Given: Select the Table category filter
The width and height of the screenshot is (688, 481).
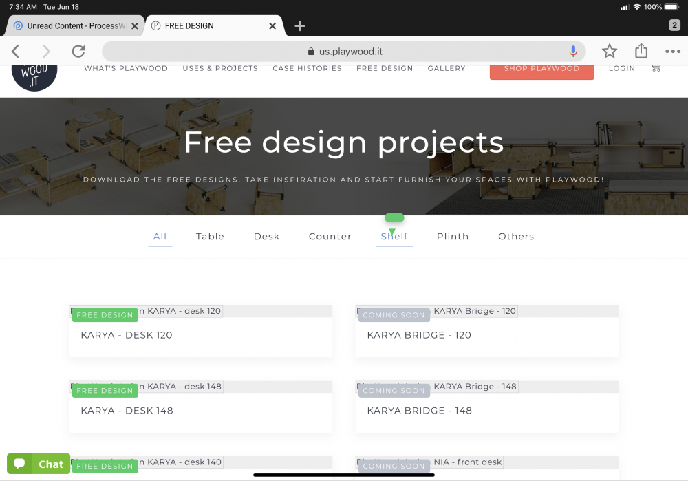Looking at the screenshot, I should point(210,236).
